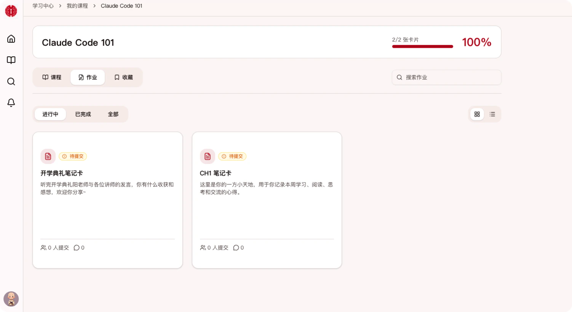Go to 我的课程 breadcrumb
Screen dimensions: 572x312
77,6
